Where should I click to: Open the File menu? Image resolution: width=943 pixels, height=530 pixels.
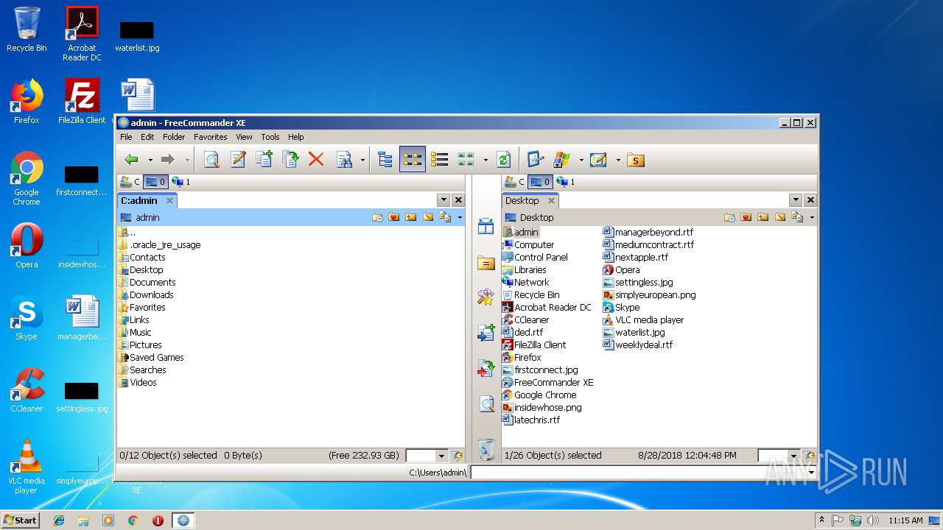[x=126, y=137]
